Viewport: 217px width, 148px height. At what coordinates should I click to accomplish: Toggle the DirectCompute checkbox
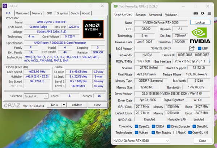click(x=169, y=126)
